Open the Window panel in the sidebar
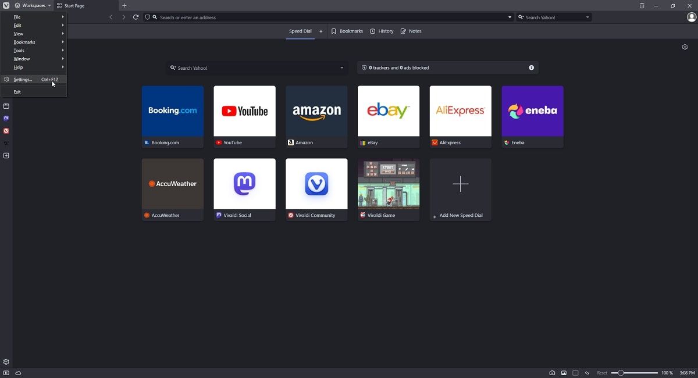This screenshot has width=698, height=378. coord(6,106)
